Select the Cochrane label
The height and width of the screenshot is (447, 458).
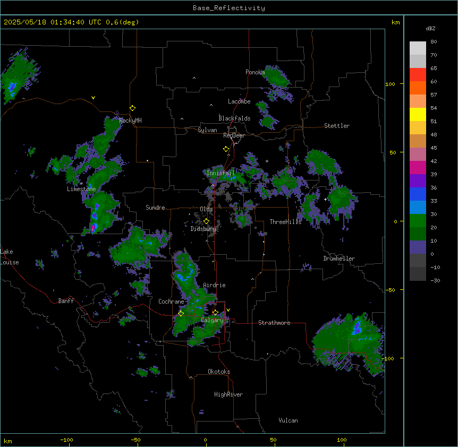pos(171,302)
